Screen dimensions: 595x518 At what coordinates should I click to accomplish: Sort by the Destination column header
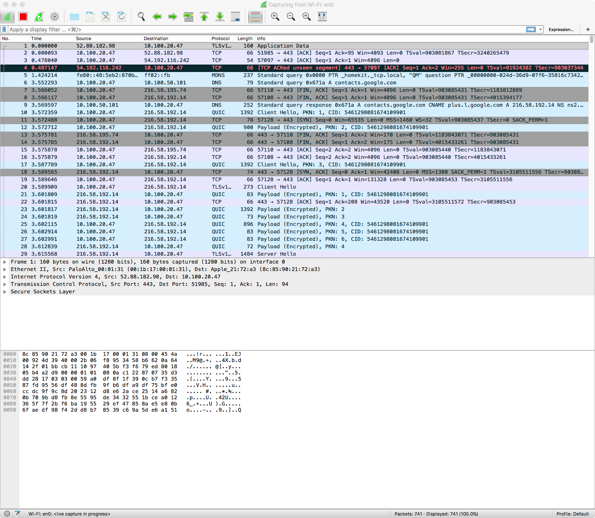pos(176,38)
